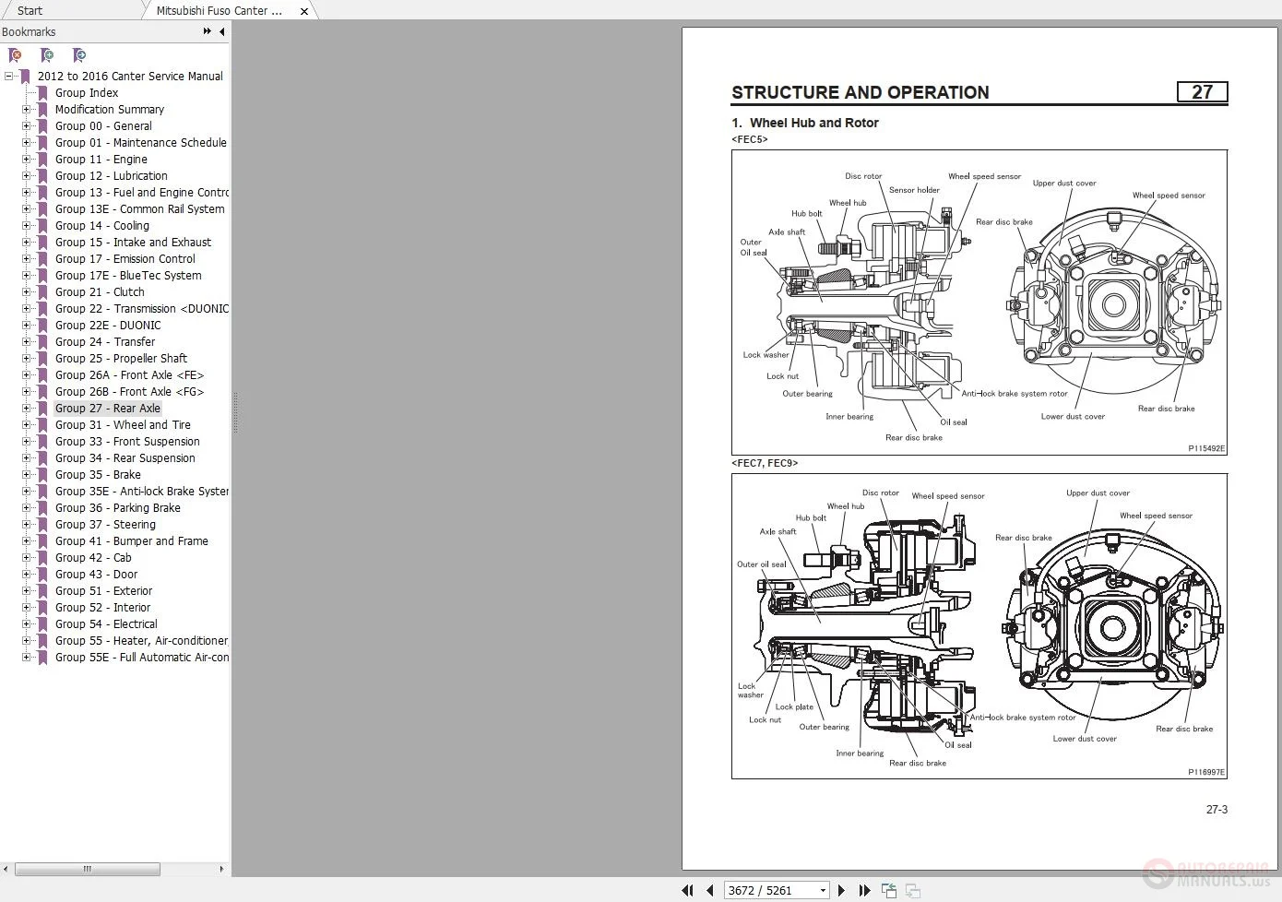Viewport: 1282px width, 902px height.
Task: Open the page number dropdown
Action: pyautogui.click(x=823, y=890)
